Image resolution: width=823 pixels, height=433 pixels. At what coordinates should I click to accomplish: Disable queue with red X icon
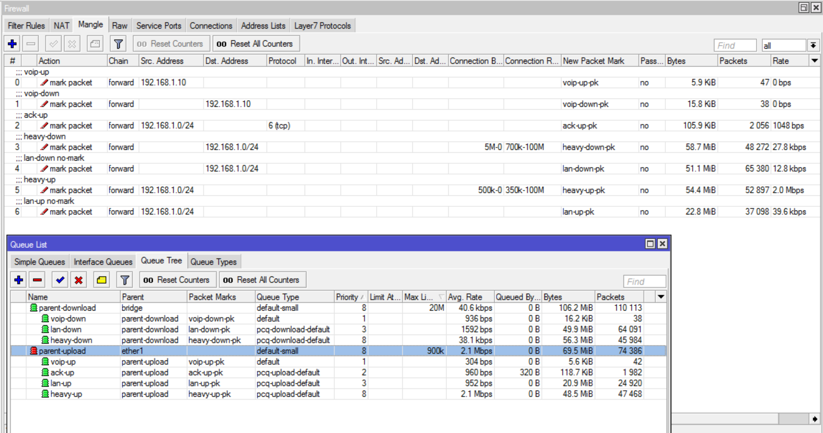pyautogui.click(x=79, y=280)
